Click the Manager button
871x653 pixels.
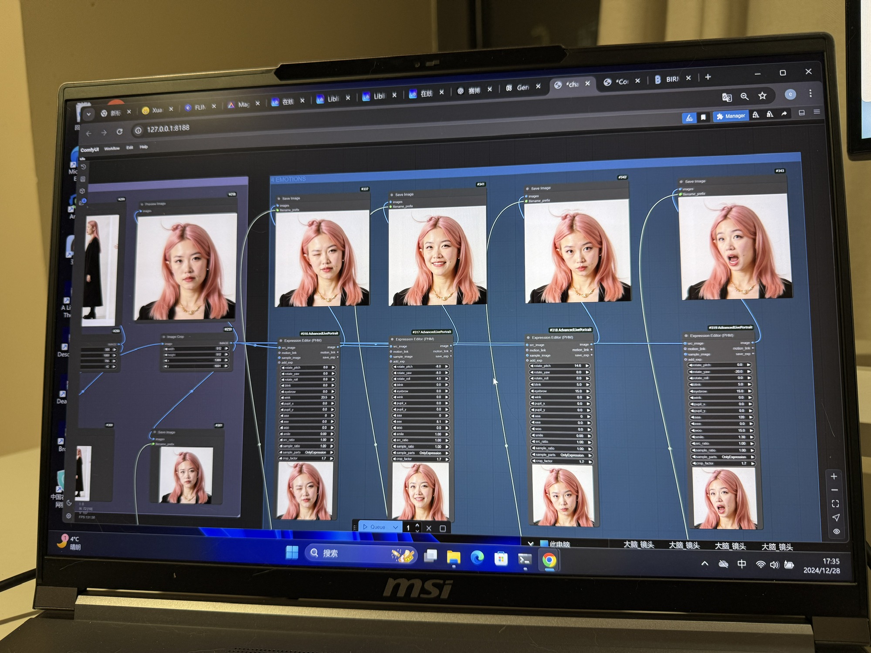click(731, 116)
